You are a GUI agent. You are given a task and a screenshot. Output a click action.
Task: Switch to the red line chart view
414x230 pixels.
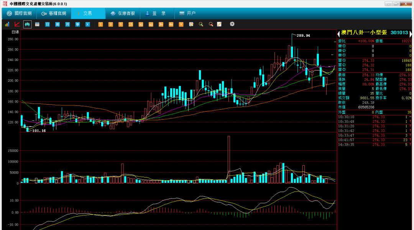coord(17,24)
